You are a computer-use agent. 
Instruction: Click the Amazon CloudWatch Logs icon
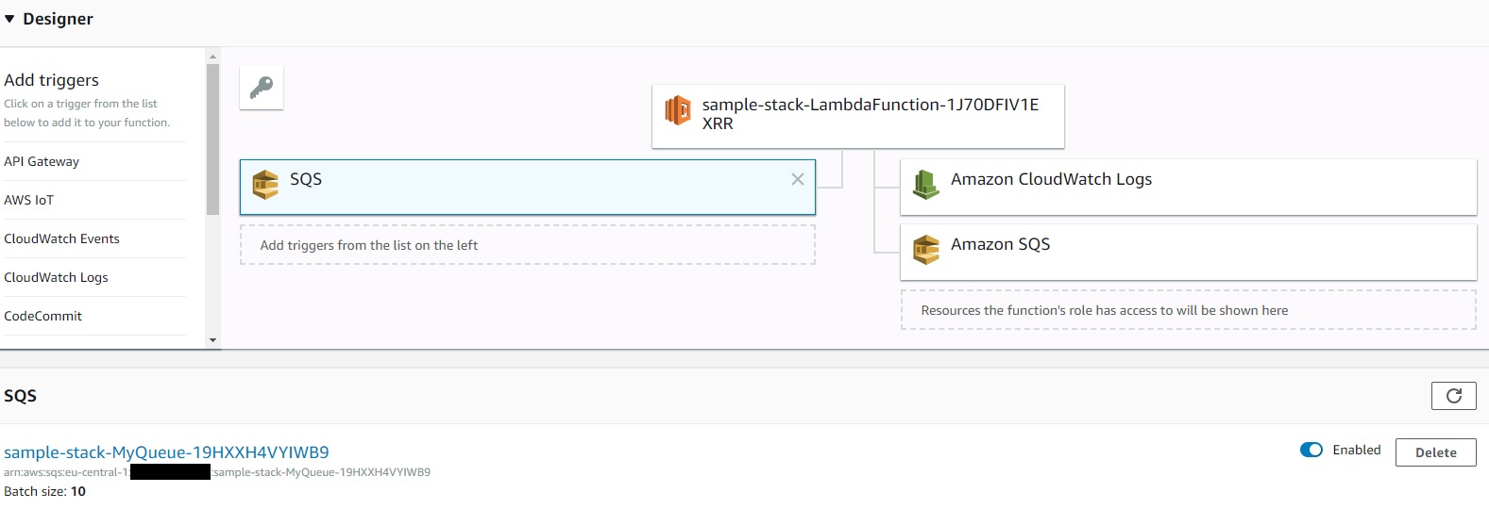pos(925,185)
